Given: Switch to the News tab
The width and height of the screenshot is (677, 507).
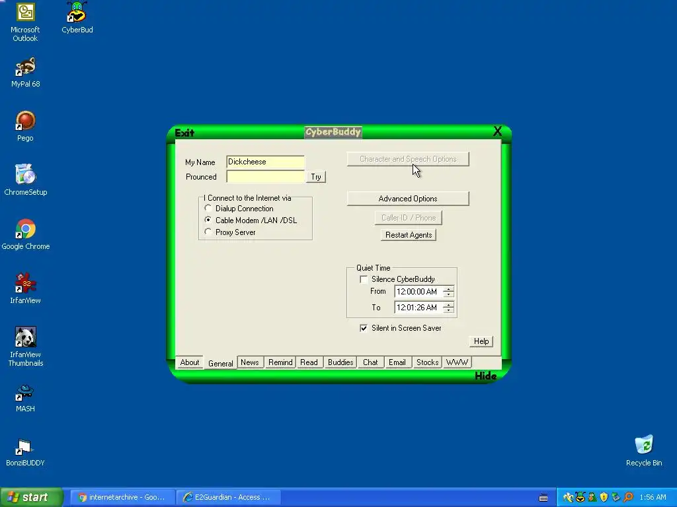Looking at the screenshot, I should [x=249, y=362].
